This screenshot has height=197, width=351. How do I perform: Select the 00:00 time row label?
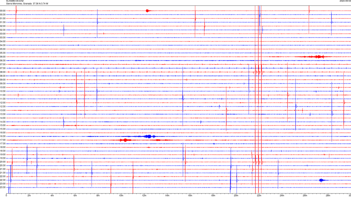click(3, 11)
